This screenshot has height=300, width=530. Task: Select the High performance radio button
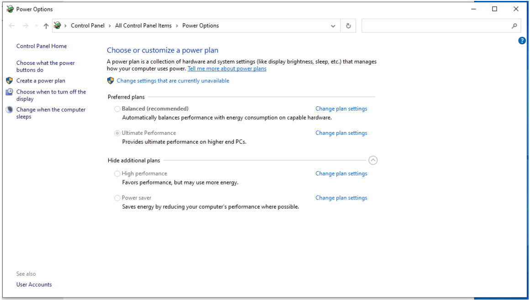117,174
